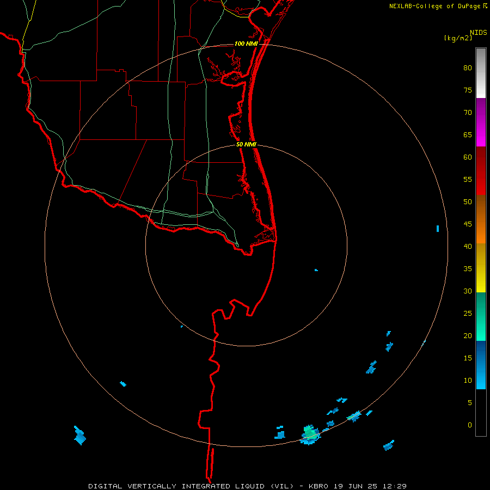
Task: Pick the purple-magenta segment of the color bar
Action: click(481, 122)
